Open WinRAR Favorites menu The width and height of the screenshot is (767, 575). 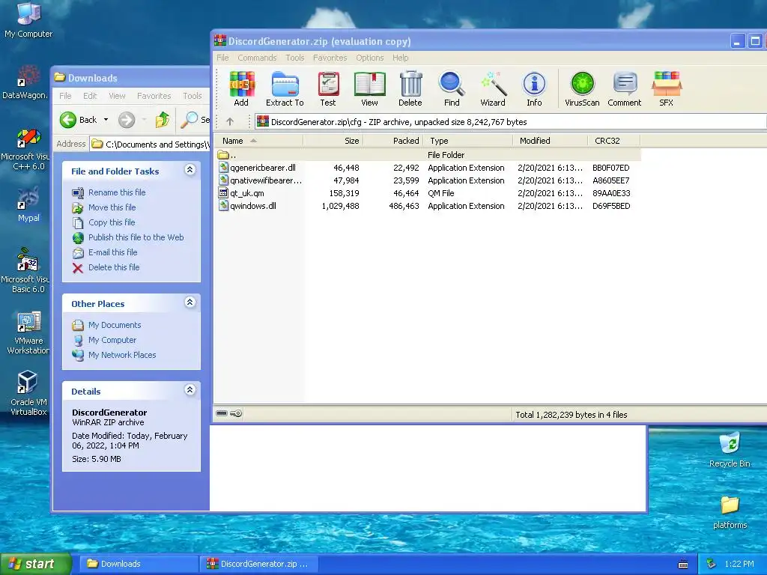pos(330,58)
